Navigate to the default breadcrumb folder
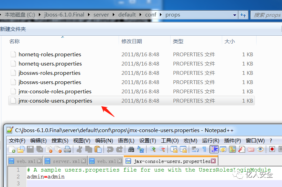282x187 pixels. pos(127,15)
